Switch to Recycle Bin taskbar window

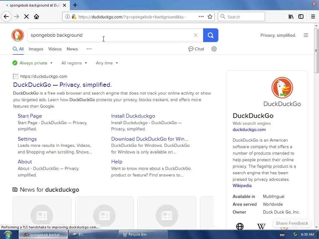143,234
